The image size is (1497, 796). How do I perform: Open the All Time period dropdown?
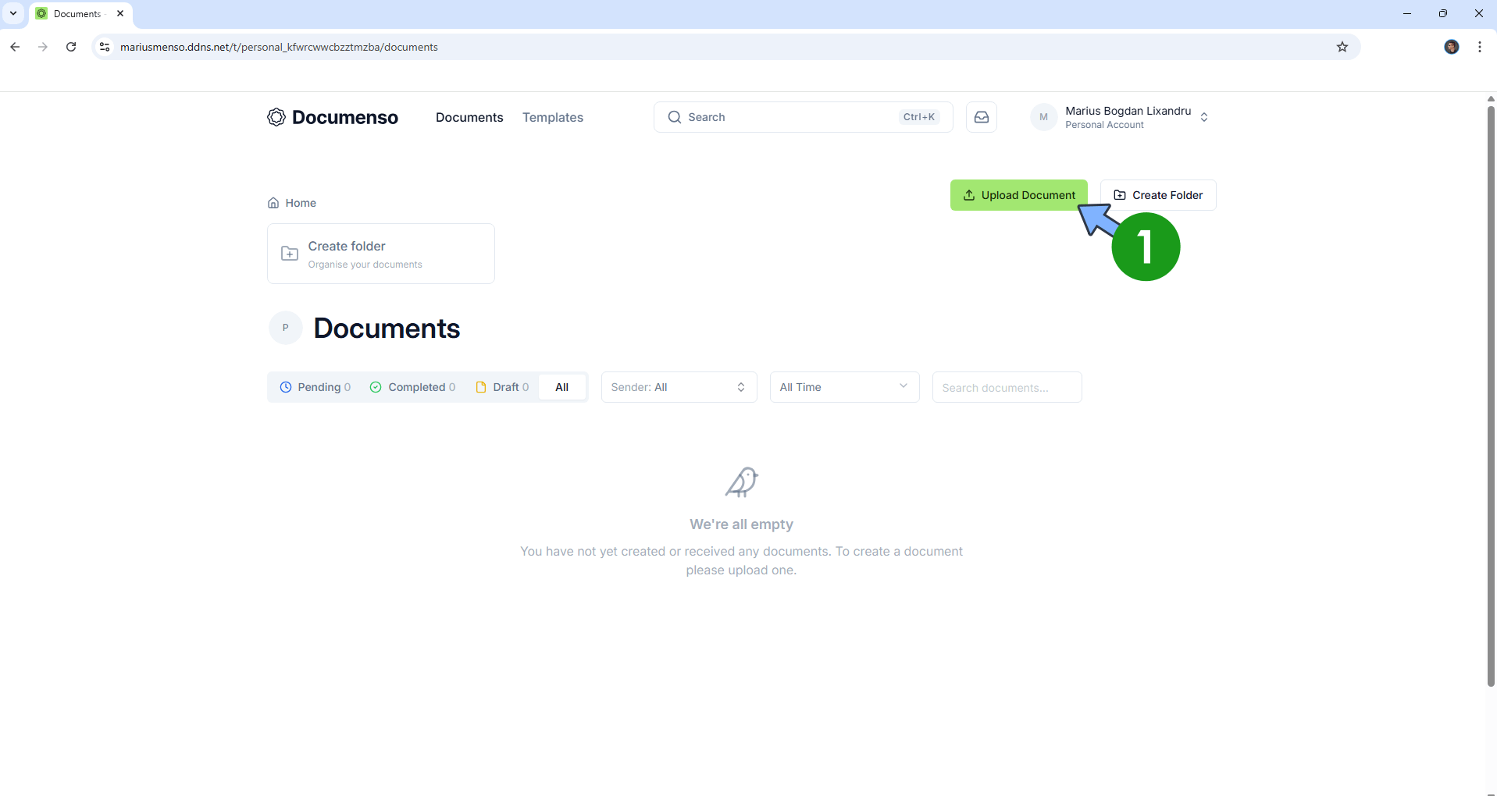pos(844,386)
